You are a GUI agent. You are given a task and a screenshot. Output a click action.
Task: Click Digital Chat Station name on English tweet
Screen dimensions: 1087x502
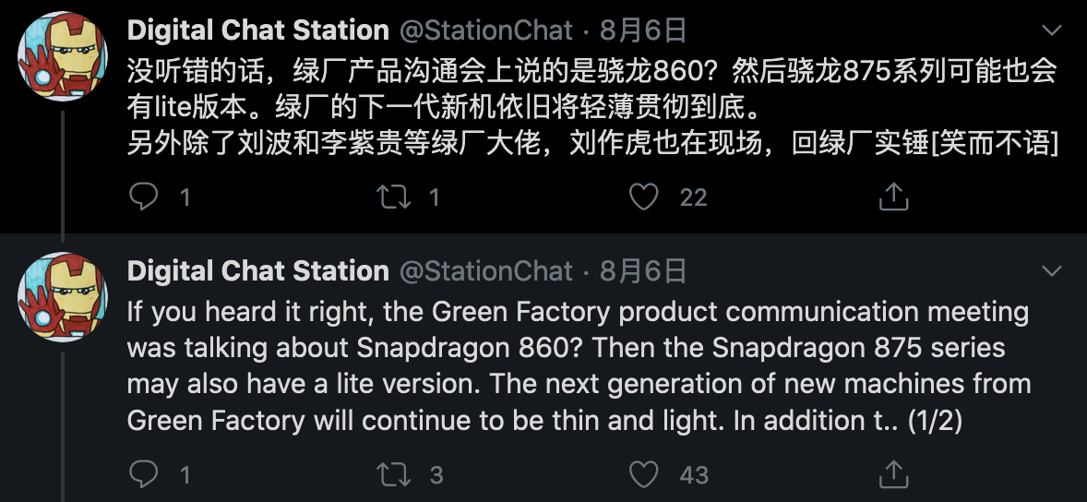tap(257, 270)
